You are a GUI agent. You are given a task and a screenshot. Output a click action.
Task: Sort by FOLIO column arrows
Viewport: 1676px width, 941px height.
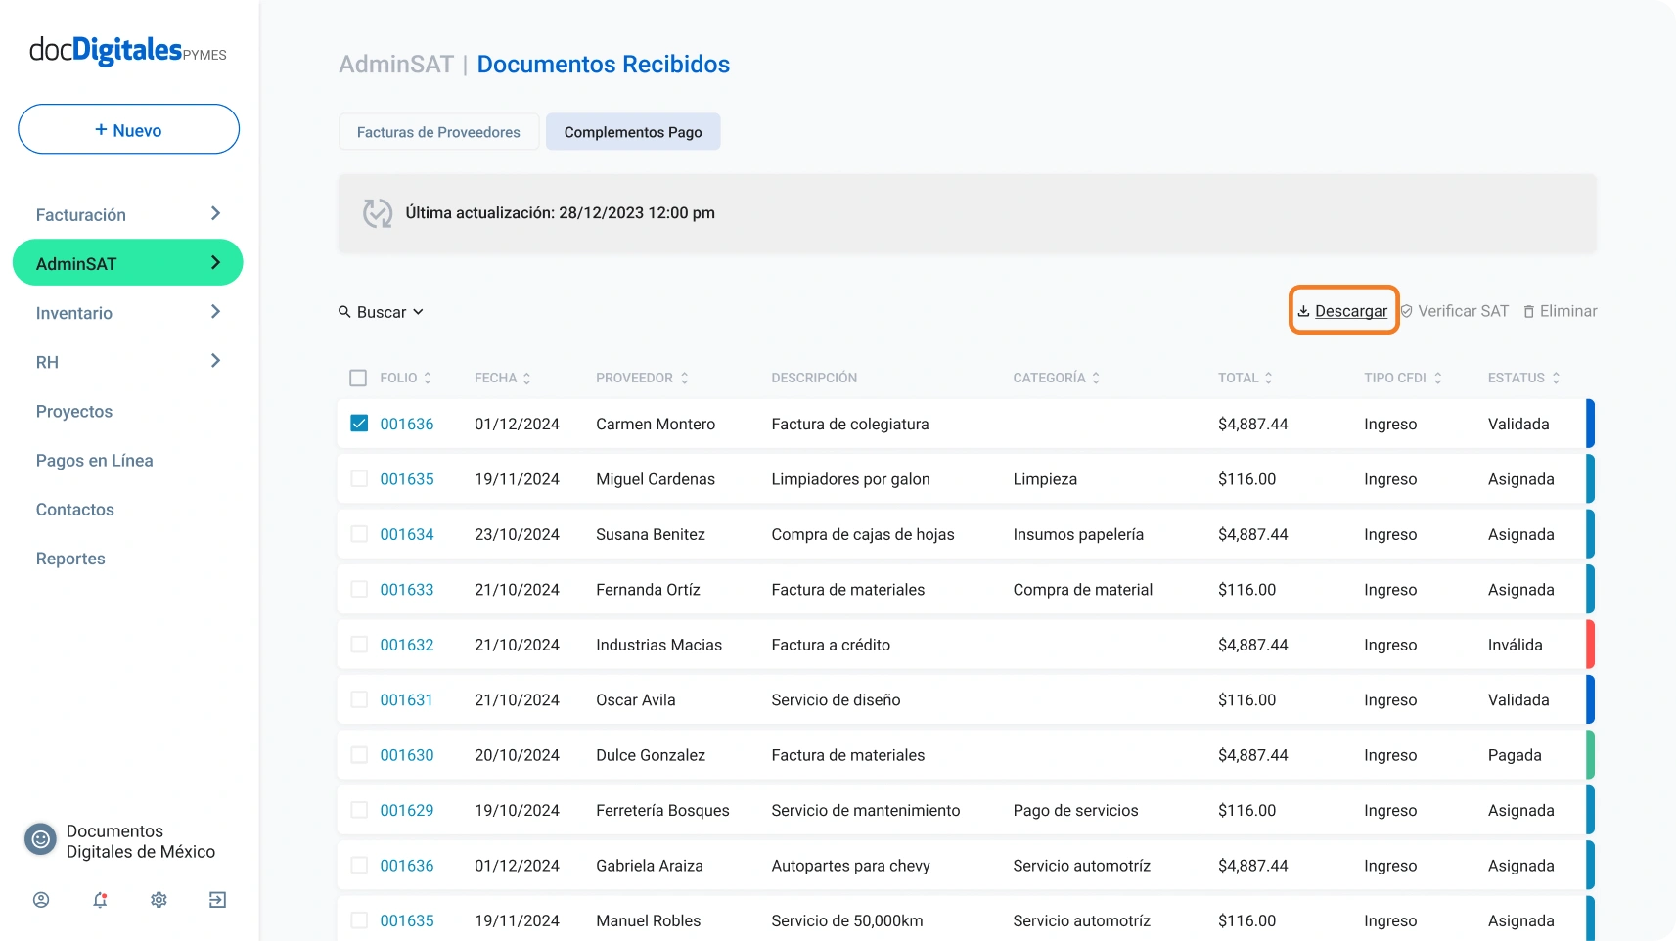coord(428,379)
